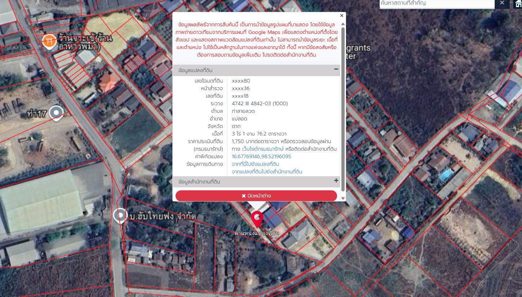The image size is (522, 297).
Task: Select the survey page value xxxx36
Action: click(241, 88)
